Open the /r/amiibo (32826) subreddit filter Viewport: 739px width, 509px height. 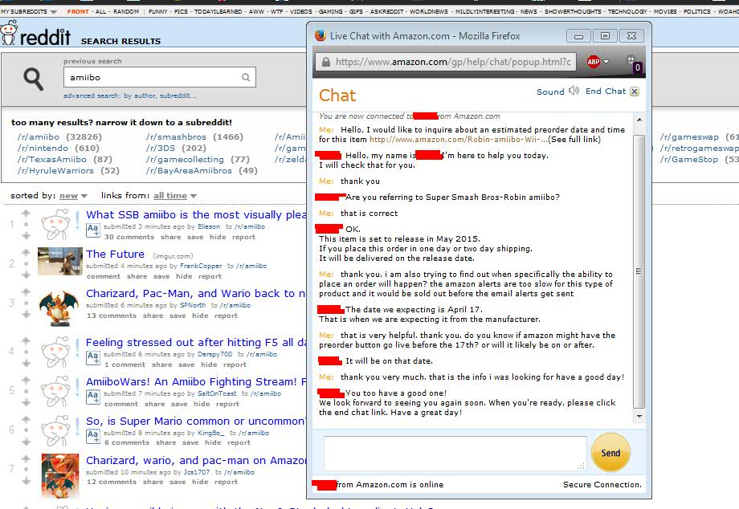point(59,137)
